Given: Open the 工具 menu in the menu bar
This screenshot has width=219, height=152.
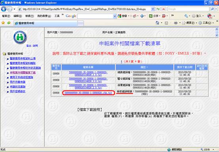Looking at the screenshot, I should (x=57, y=16).
